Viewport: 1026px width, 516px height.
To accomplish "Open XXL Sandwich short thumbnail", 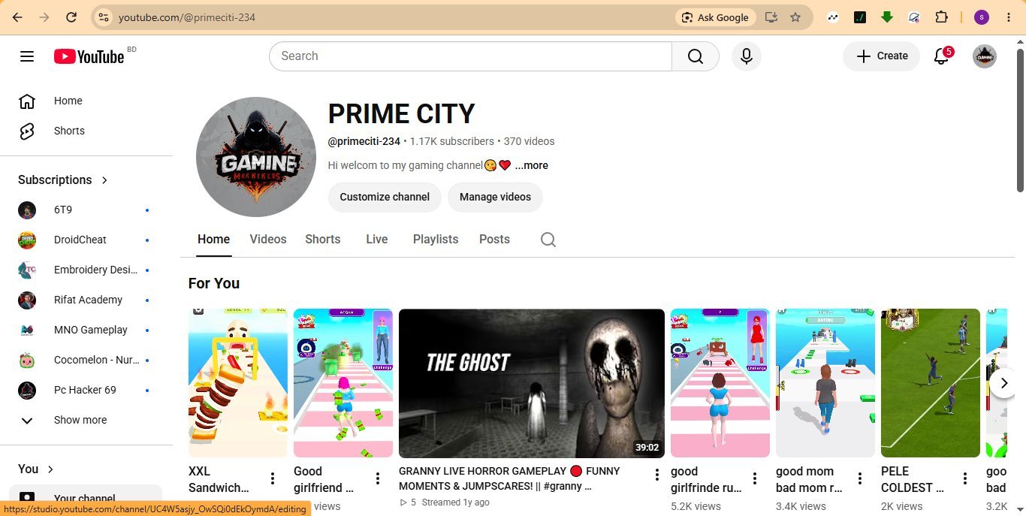I will (x=238, y=383).
